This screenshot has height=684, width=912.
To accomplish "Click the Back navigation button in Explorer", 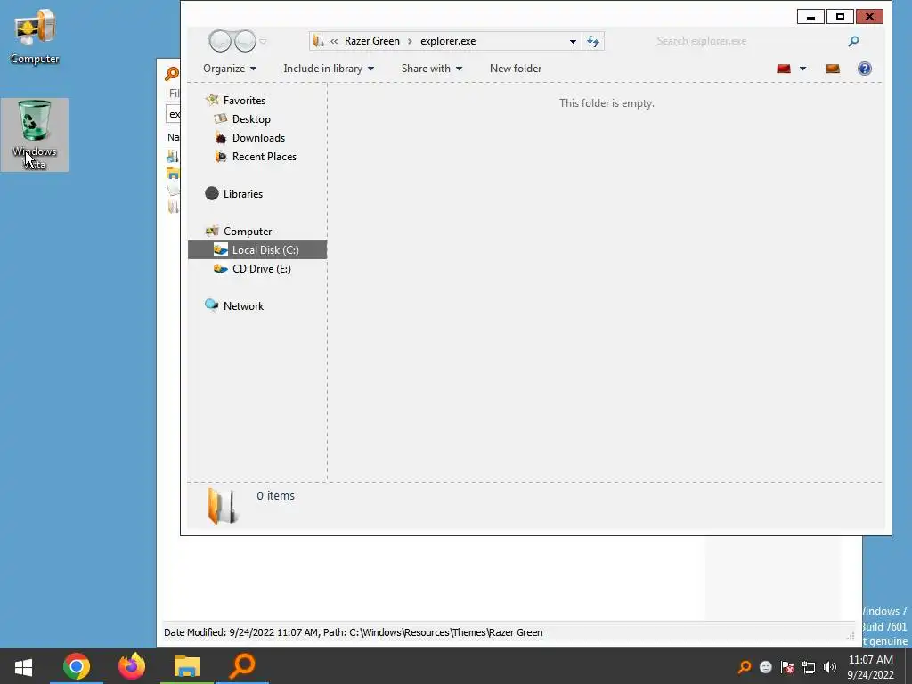I will tap(220, 41).
